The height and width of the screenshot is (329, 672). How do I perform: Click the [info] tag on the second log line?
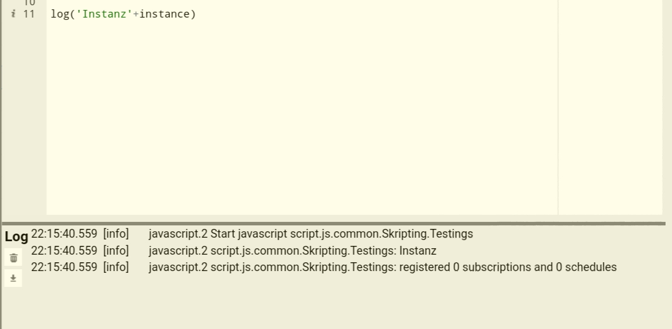coord(116,251)
